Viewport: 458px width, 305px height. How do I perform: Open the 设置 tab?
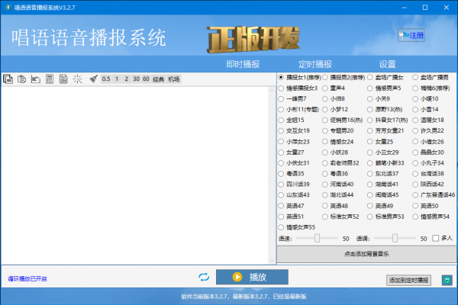(387, 64)
